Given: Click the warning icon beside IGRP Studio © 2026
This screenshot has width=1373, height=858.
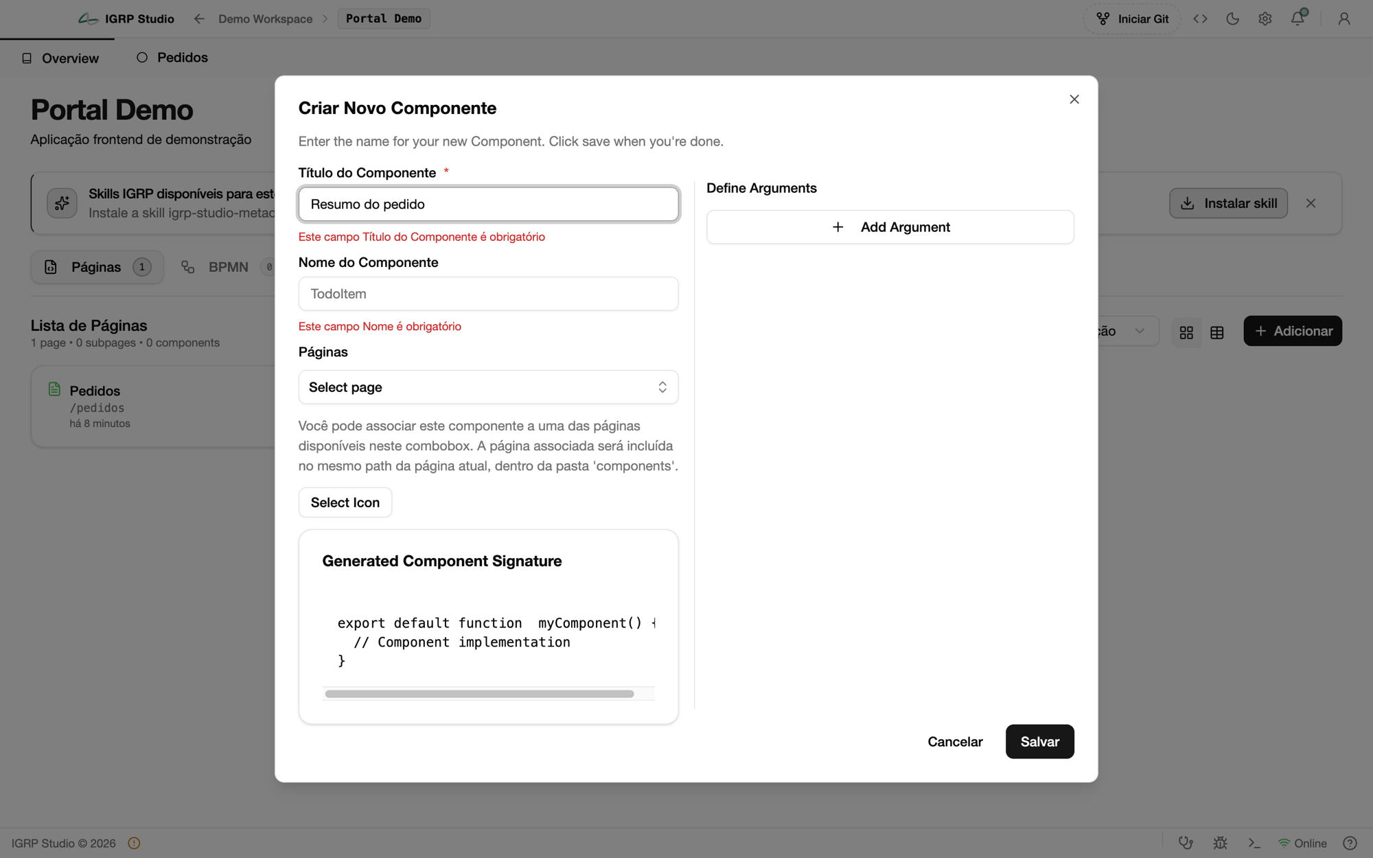Looking at the screenshot, I should pyautogui.click(x=134, y=843).
